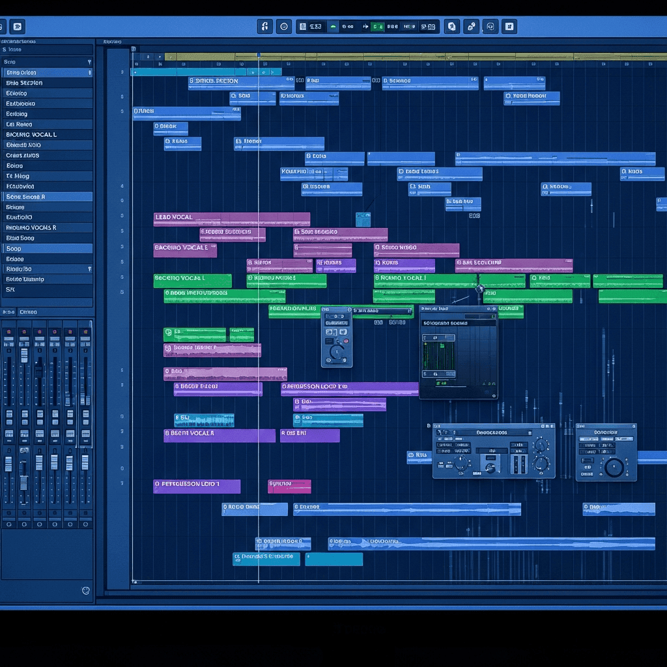Click the linked-circles icon in the toolbar

[x=472, y=26]
